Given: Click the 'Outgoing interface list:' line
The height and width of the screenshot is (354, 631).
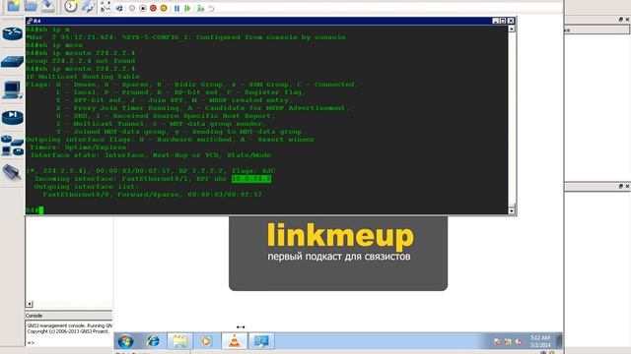Looking at the screenshot, I should 87,187.
